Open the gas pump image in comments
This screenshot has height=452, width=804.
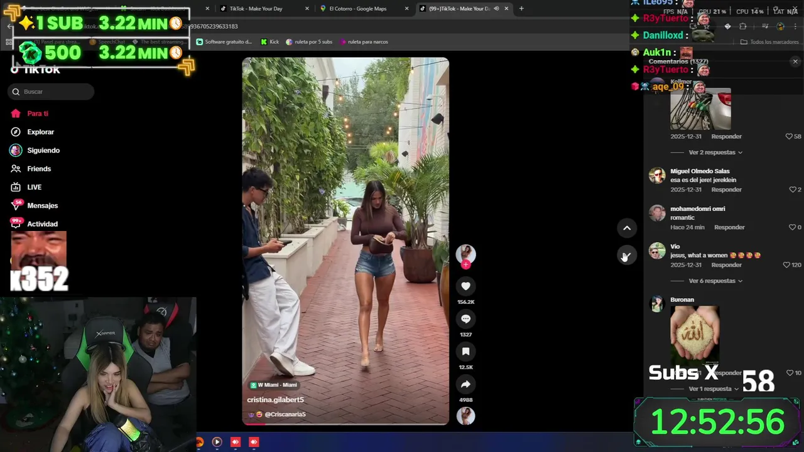tap(700, 108)
